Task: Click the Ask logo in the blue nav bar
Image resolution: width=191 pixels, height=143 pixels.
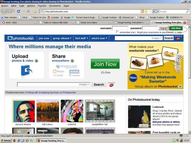Action: 178,38
